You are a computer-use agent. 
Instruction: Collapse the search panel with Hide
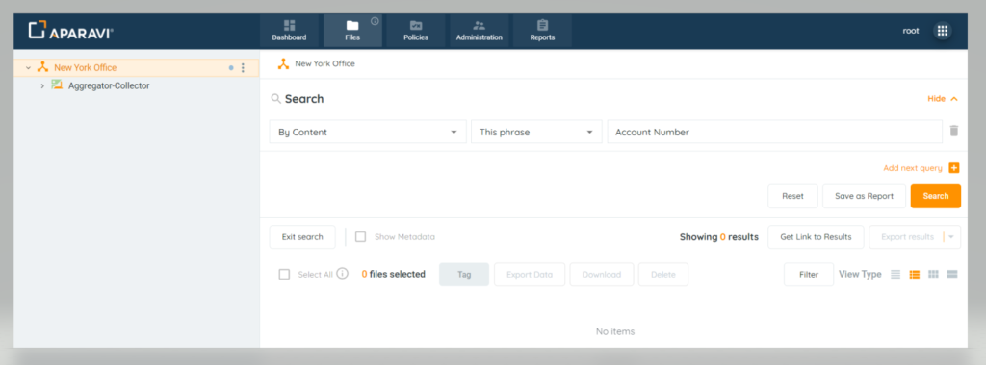point(943,99)
